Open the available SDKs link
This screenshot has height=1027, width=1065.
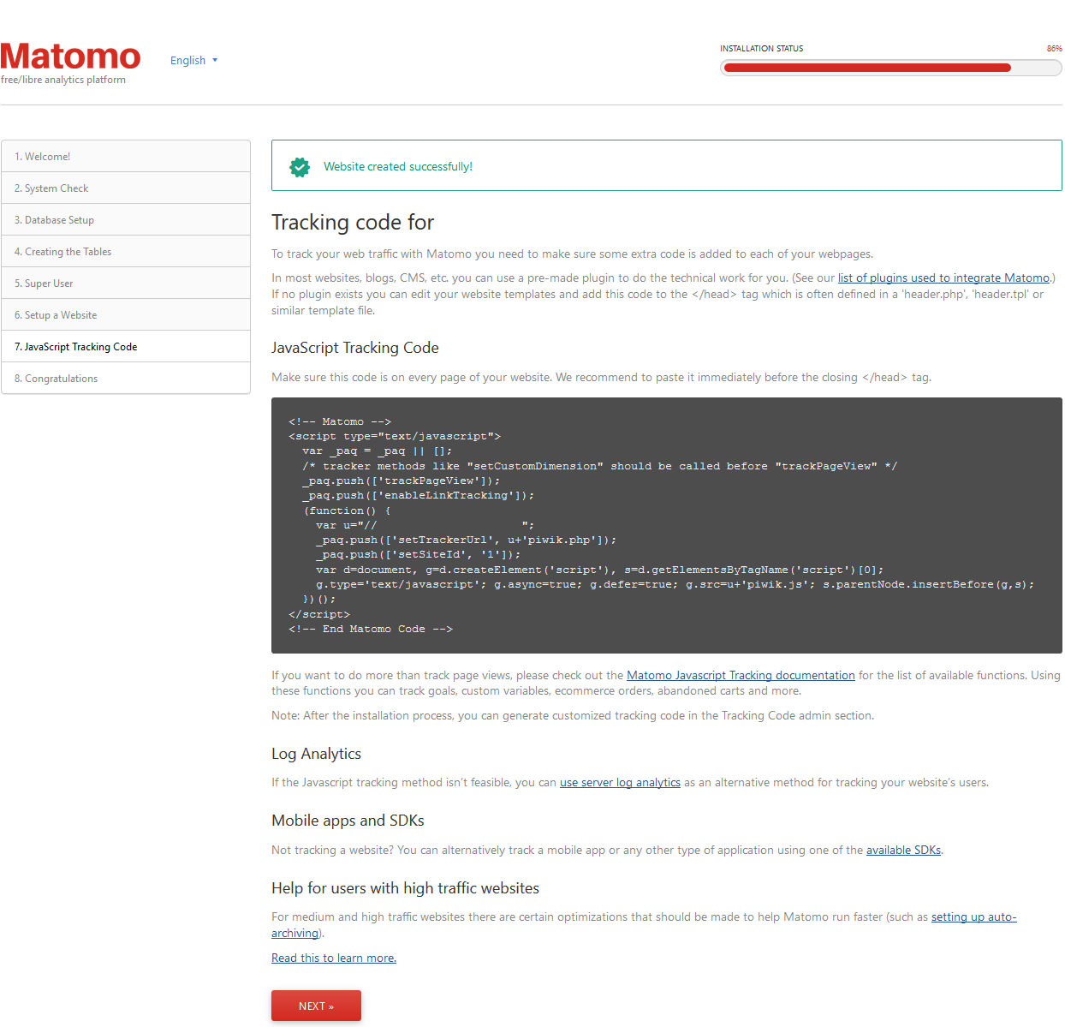pyautogui.click(x=903, y=851)
